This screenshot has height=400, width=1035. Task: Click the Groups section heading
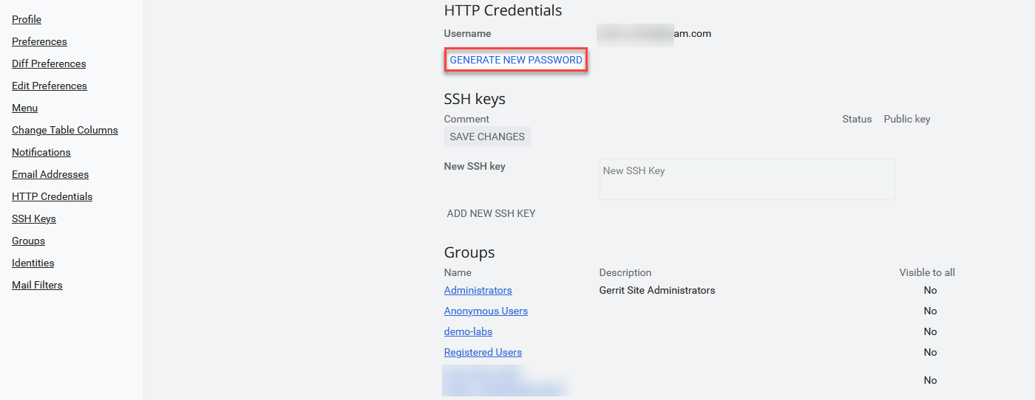[x=469, y=252]
